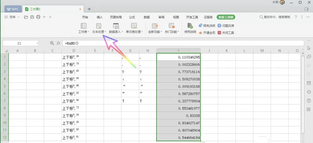Click 关闭工具 to close the toolbox
313x143 pixels.
pos(226,33)
